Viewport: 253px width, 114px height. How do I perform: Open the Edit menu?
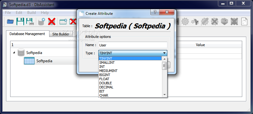tap(19, 13)
